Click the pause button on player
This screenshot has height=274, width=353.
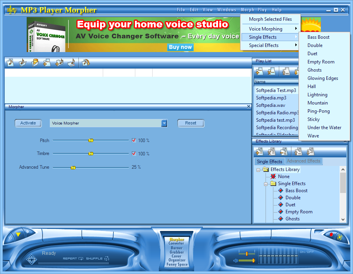[10, 238]
